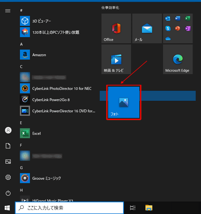Click the CyberLink PowerDirector 16 DVD for... label
Screen dimensions: 201x214
coord(64,111)
